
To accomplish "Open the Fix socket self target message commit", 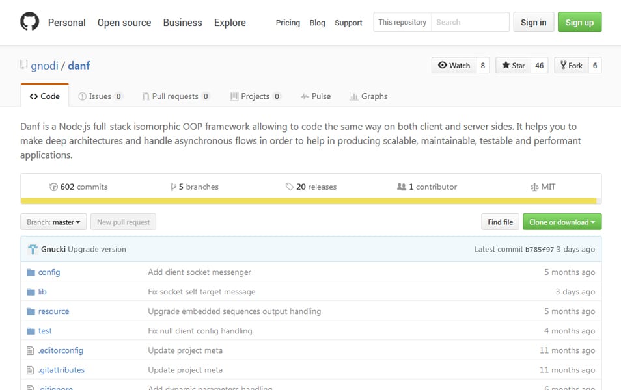I will pos(202,292).
